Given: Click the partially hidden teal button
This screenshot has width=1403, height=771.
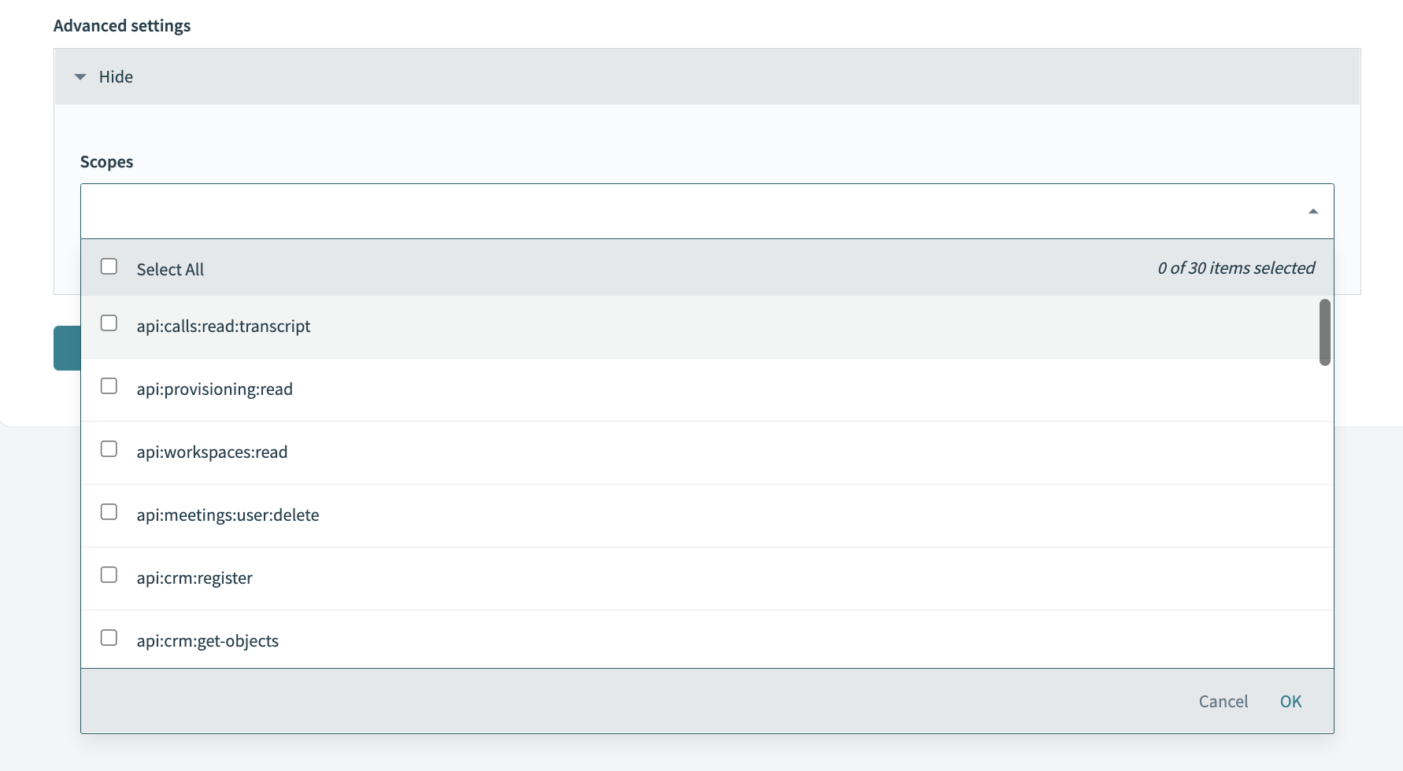Looking at the screenshot, I should (x=67, y=348).
